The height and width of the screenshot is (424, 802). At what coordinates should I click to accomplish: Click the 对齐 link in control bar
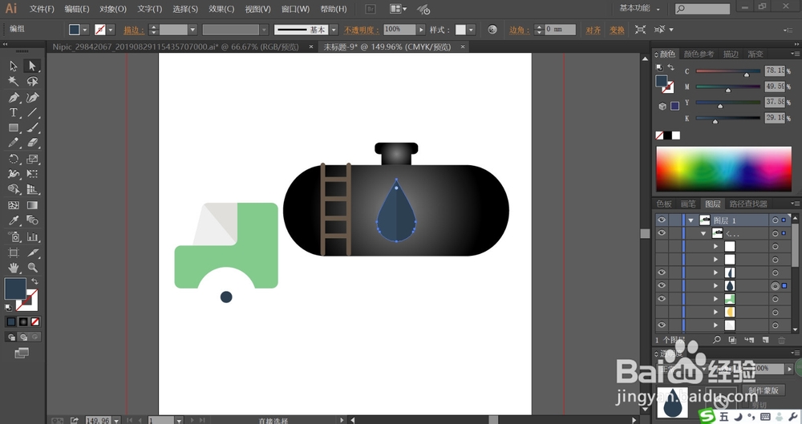click(593, 30)
